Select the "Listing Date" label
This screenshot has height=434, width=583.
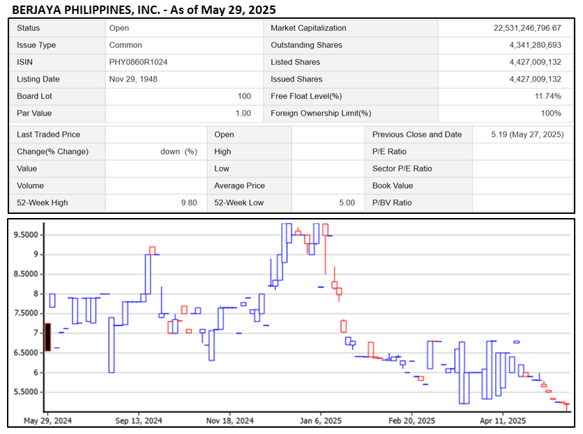(x=38, y=79)
